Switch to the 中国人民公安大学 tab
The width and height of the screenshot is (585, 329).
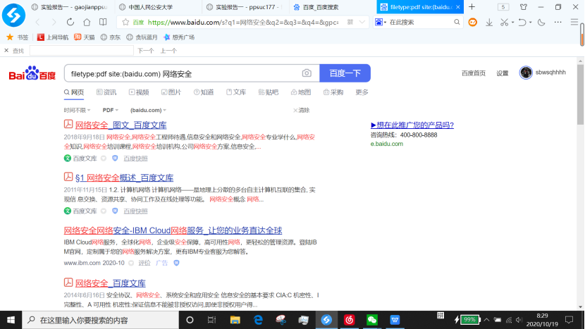click(157, 7)
